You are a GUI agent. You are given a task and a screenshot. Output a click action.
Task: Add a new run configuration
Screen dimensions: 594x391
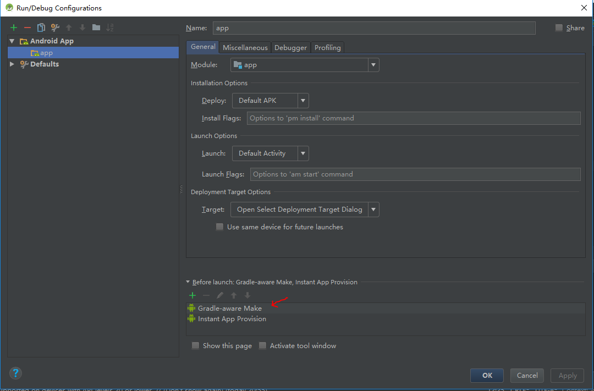pyautogui.click(x=13, y=27)
